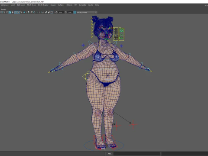208x156 pixels.
Task: Open the Surfaces menu
Action: 61,5
